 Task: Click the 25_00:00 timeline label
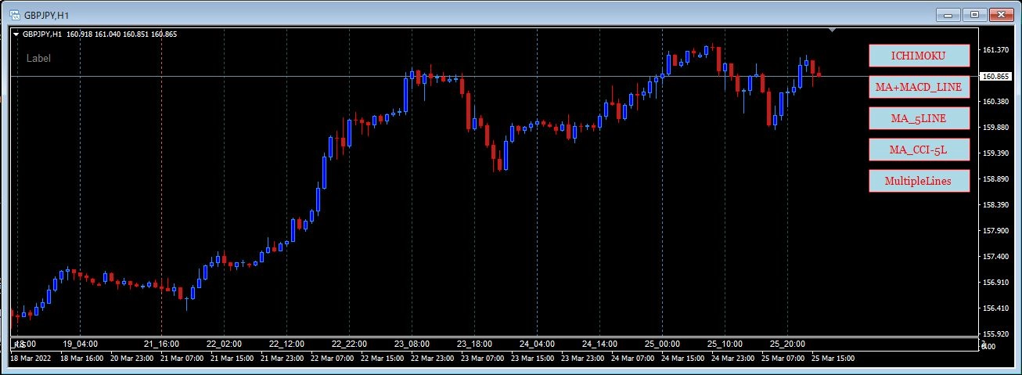click(x=663, y=344)
